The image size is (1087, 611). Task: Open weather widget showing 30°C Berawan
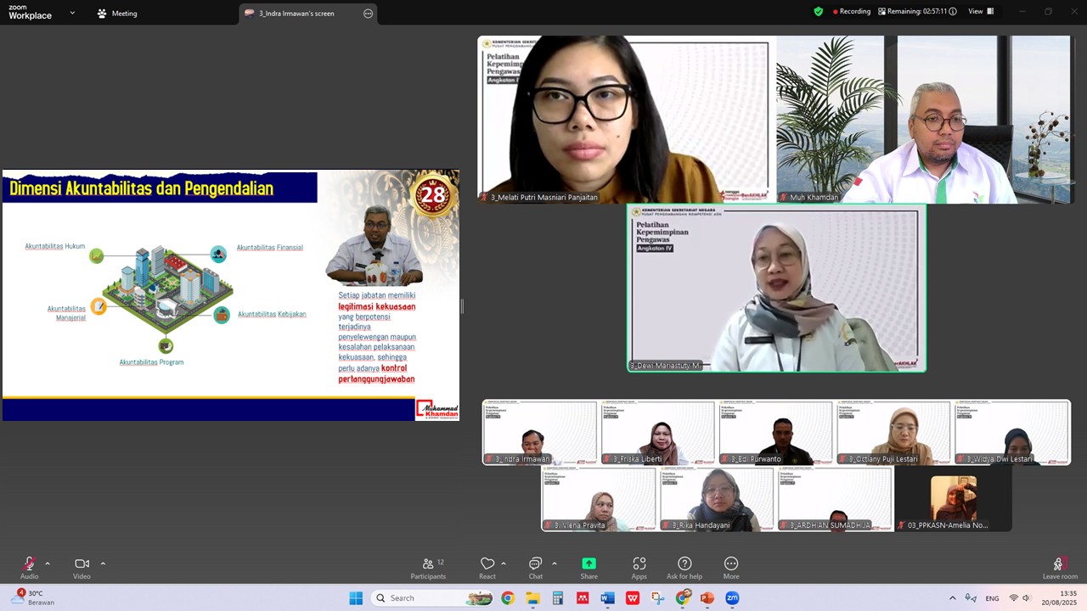(32, 598)
